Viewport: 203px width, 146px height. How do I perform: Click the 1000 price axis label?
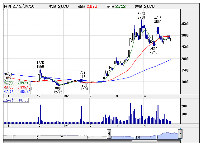point(185,82)
